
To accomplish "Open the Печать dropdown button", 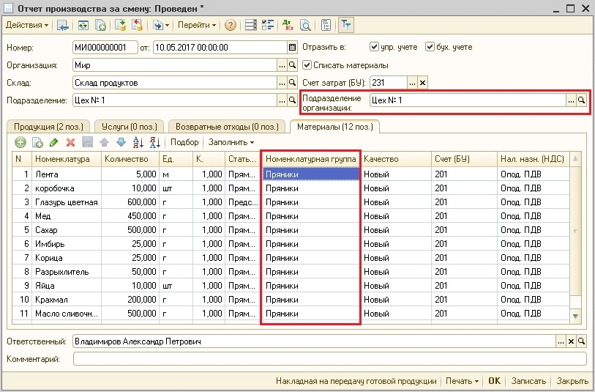I will [462, 381].
